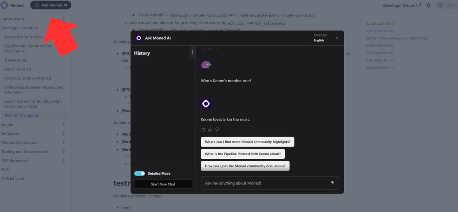Send the message with the arrow icon

pos(332,183)
